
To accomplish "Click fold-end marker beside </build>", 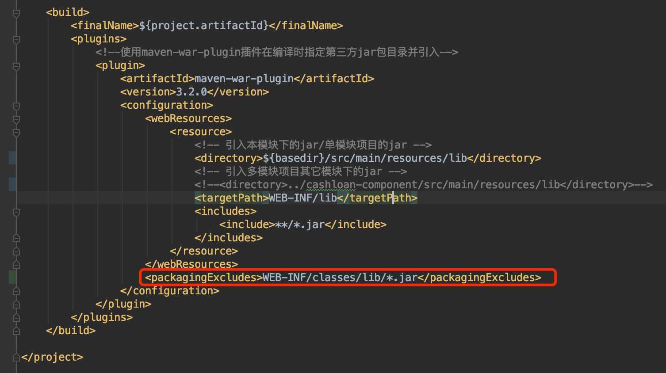I will [16, 331].
